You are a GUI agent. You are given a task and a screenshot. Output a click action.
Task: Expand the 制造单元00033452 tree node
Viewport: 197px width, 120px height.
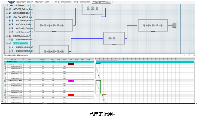click(6, 13)
